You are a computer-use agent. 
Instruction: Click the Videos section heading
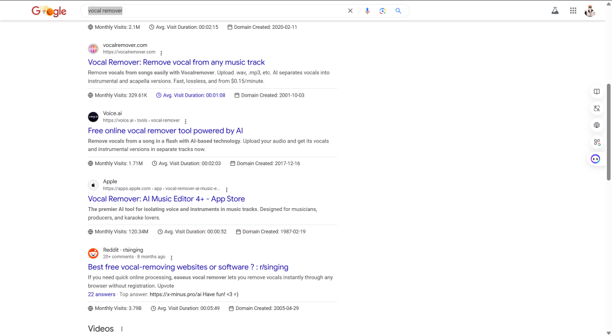pos(101,329)
